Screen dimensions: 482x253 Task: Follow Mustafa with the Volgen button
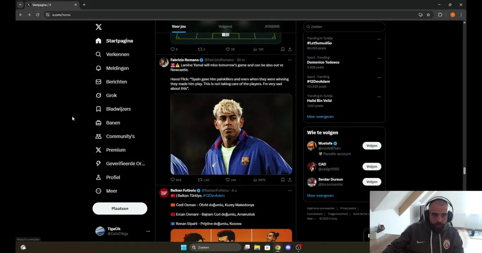pyautogui.click(x=372, y=146)
